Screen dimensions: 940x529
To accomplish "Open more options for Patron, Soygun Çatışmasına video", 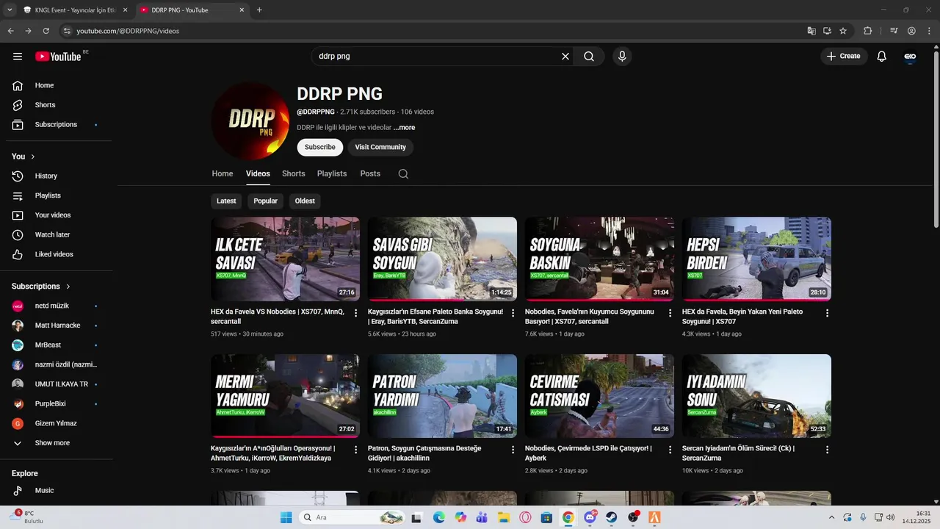I will [513, 450].
